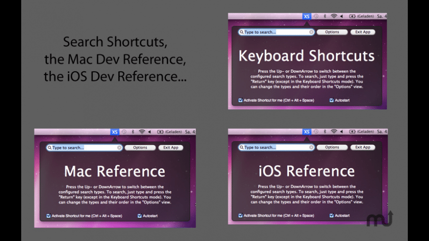Click XS menu bar icon in Keyboard Shortcuts window
The image size is (429, 241).
306,16
